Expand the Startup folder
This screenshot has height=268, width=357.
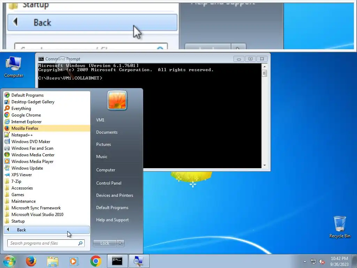pyautogui.click(x=47, y=221)
